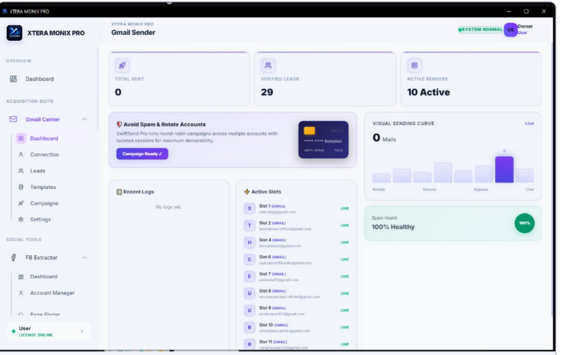Click the Live link in Visual Sending Curve
This screenshot has height=355, width=561.
point(529,123)
